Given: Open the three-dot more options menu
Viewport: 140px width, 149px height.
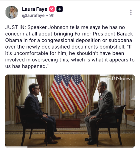Looking at the screenshot, I should (x=131, y=12).
